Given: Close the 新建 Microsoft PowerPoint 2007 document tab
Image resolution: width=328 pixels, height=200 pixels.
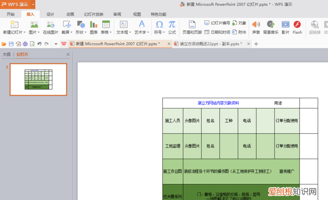Looking at the screenshot, I should coord(169,44).
